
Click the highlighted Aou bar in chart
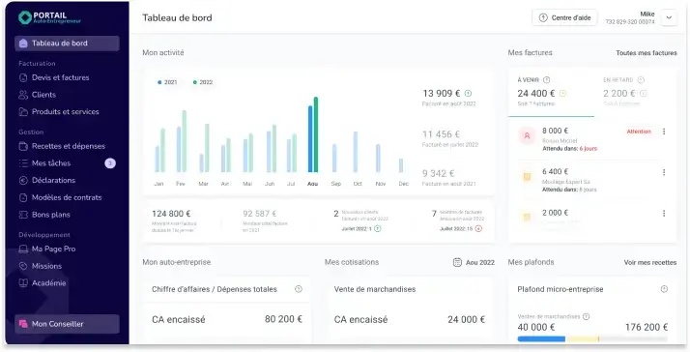(x=313, y=134)
